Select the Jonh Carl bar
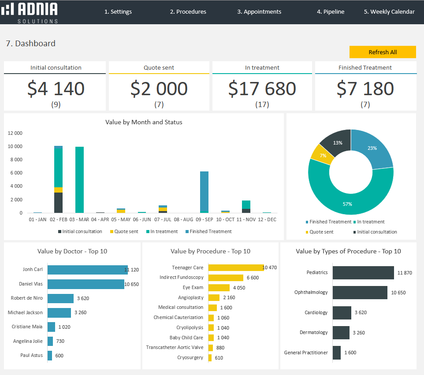Image resolution: width=424 pixels, height=375 pixels. tap(87, 270)
